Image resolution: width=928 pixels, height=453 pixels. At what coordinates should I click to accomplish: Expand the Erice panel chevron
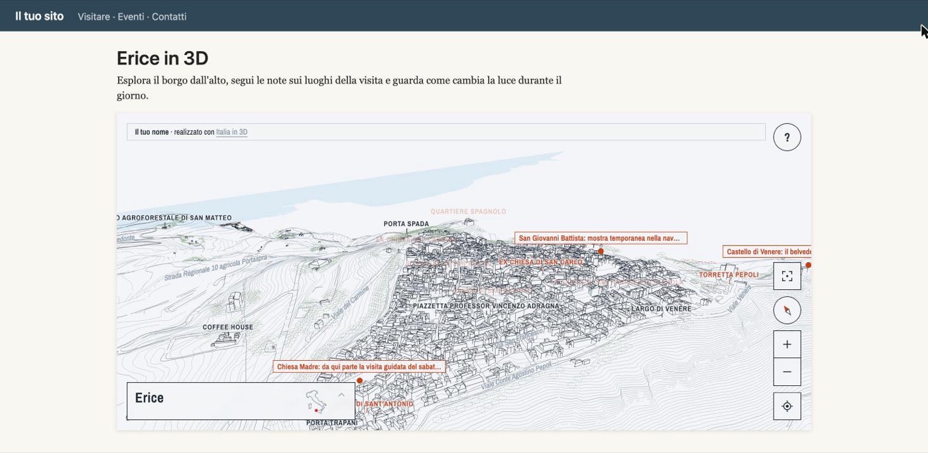pos(341,395)
